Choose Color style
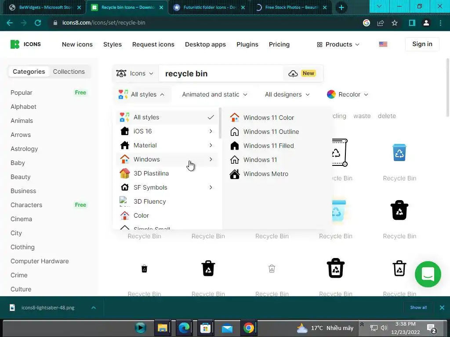 click(167, 215)
